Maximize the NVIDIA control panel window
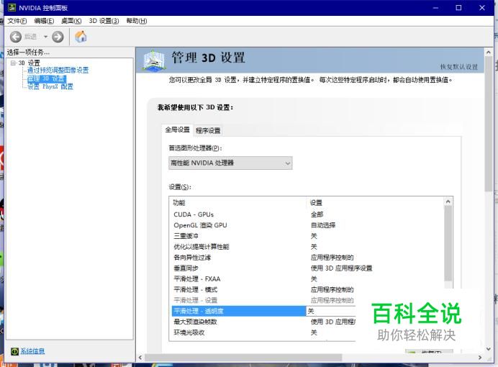Image resolution: width=498 pixels, height=367 pixels. point(458,8)
